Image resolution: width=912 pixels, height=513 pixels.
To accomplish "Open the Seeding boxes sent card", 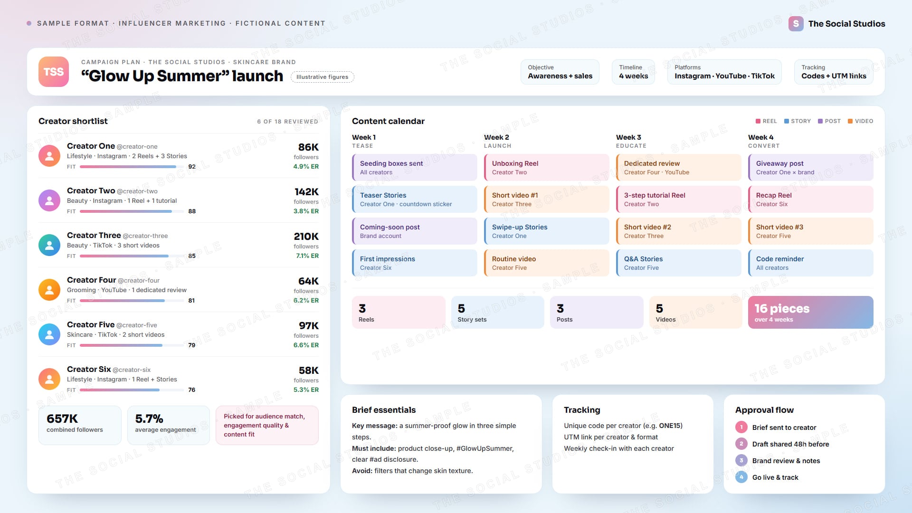I will 415,168.
